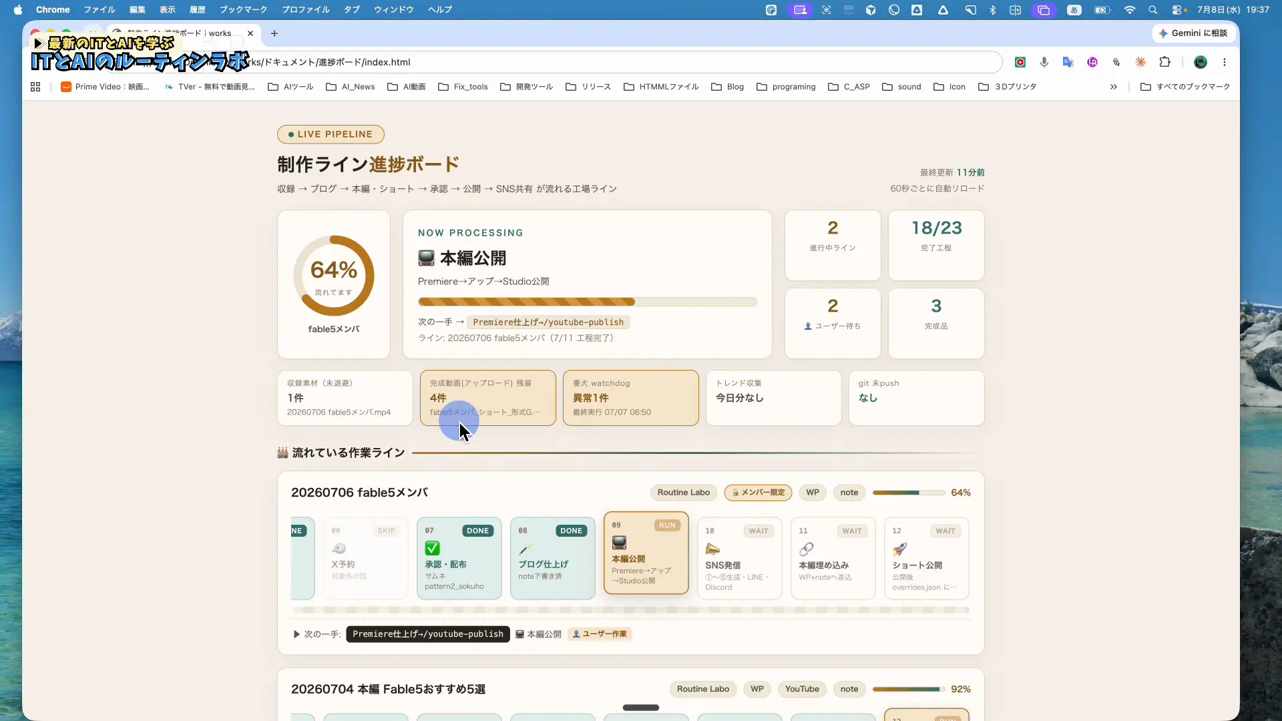Open the タブ menu
The height and width of the screenshot is (721, 1282).
(352, 9)
